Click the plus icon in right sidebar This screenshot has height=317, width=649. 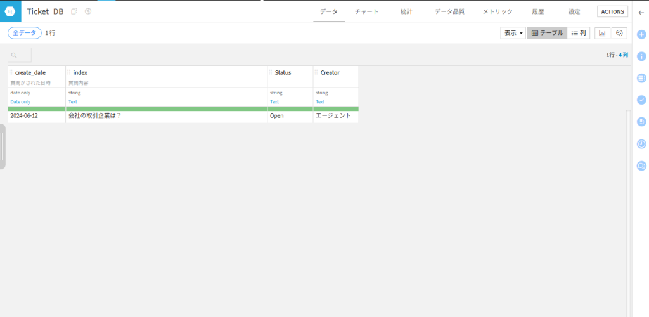pyautogui.click(x=641, y=34)
